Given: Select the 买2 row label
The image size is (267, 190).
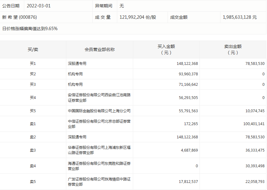Looking at the screenshot, I should click(33, 74).
